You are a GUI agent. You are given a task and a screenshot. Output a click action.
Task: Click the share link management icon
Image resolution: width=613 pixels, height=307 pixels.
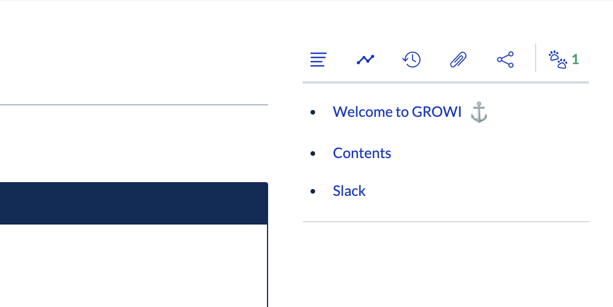[x=505, y=60]
